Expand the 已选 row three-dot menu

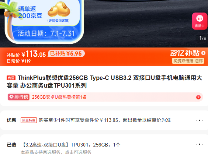pos(200,144)
